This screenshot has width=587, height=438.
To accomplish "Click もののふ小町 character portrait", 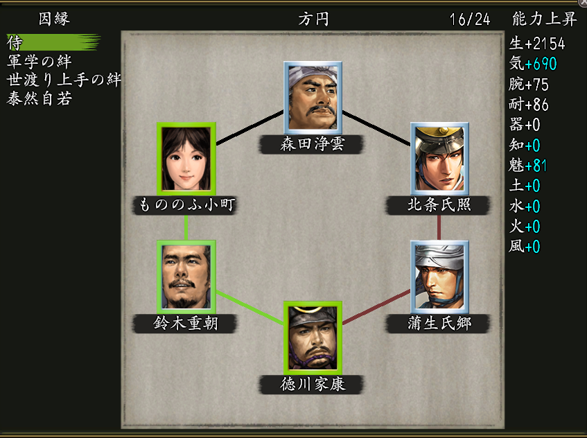I will click(x=186, y=159).
